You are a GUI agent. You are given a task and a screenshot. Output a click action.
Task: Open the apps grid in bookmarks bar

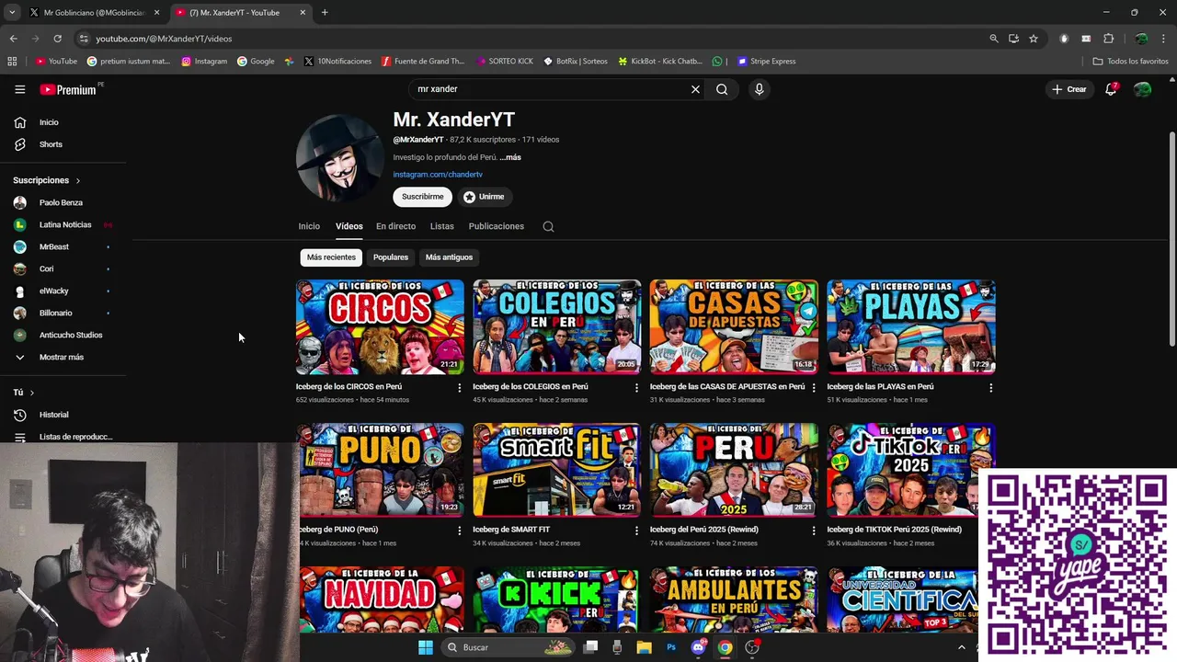click(12, 62)
